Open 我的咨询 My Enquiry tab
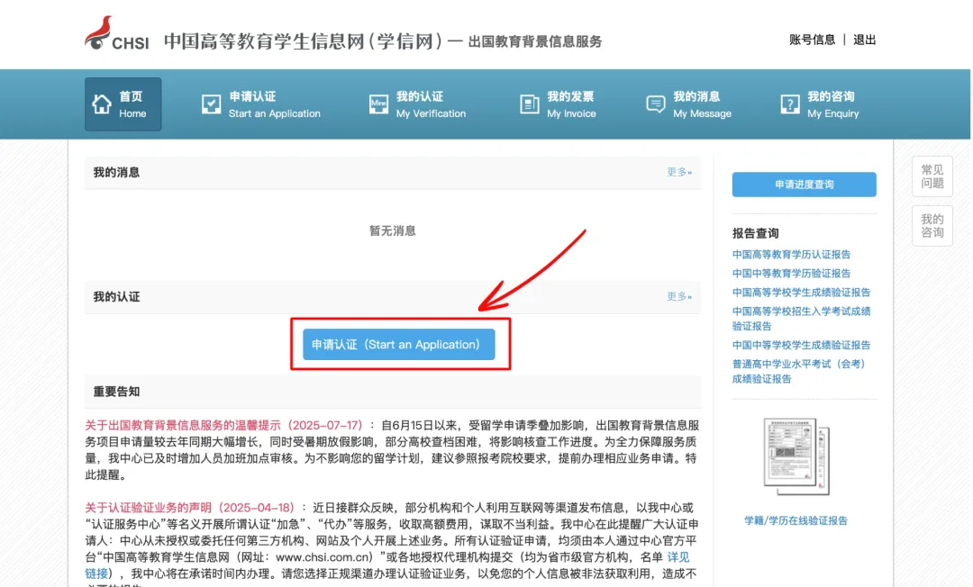 (x=820, y=104)
